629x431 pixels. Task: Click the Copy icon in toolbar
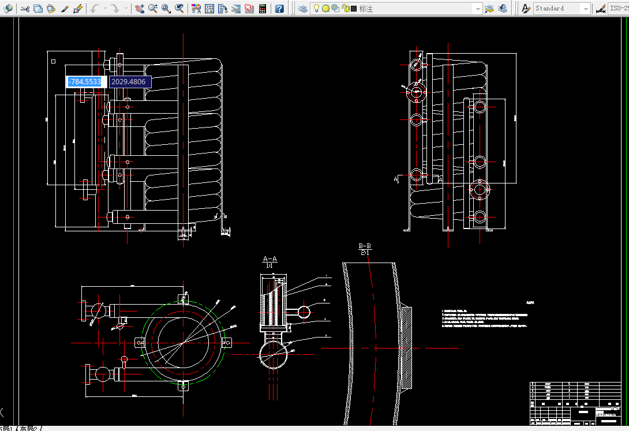pyautogui.click(x=38, y=9)
